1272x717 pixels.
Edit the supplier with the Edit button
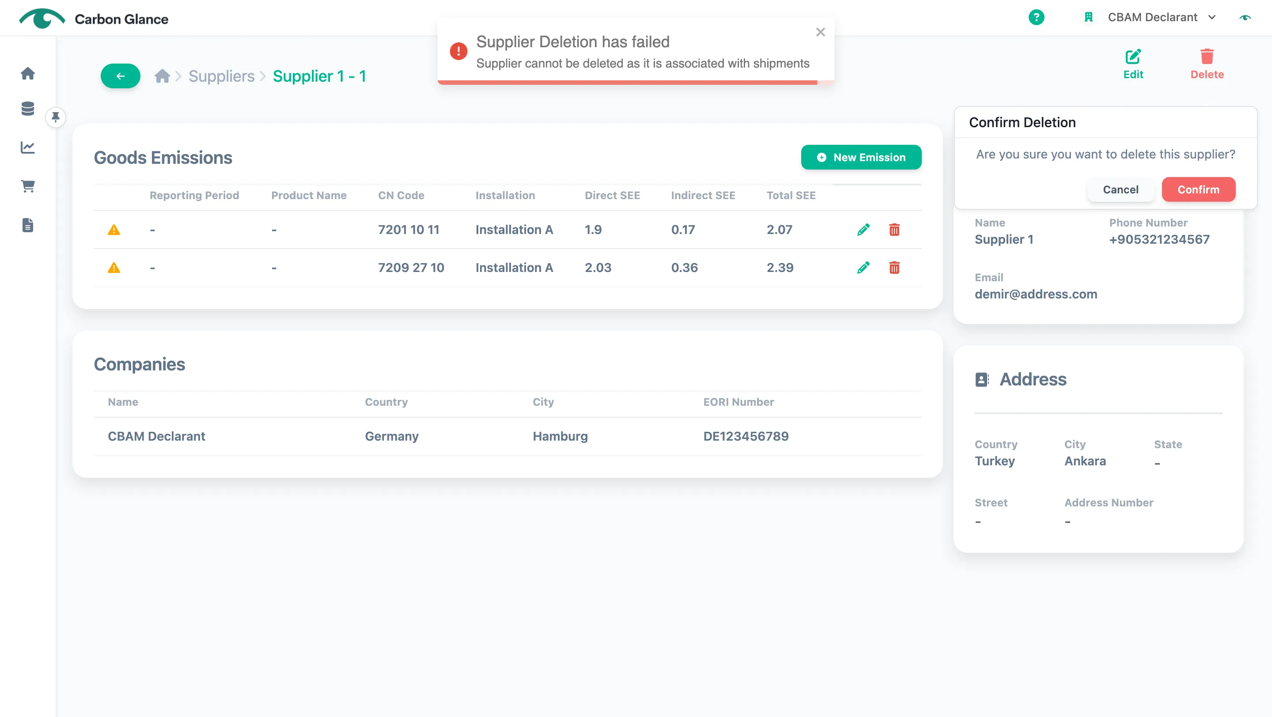(1133, 64)
